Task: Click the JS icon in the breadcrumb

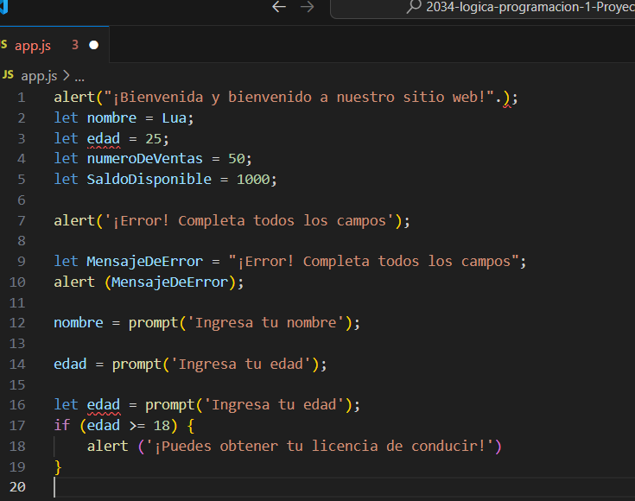Action: (8, 75)
